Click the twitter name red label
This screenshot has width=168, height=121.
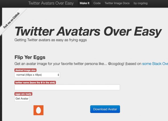[x=35, y=83]
